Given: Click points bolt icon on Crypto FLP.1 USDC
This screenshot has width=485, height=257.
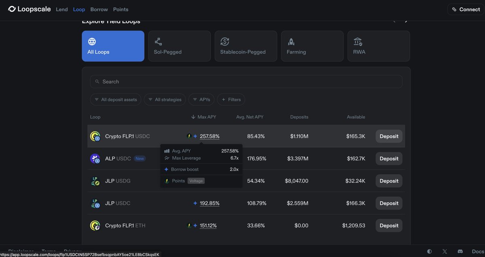Looking at the screenshot, I should pos(189,136).
